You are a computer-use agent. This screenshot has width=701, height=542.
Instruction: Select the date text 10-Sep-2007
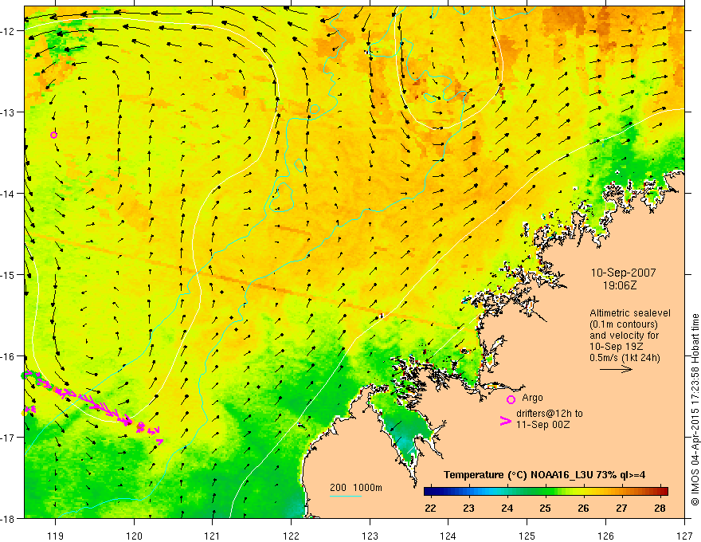point(624,273)
